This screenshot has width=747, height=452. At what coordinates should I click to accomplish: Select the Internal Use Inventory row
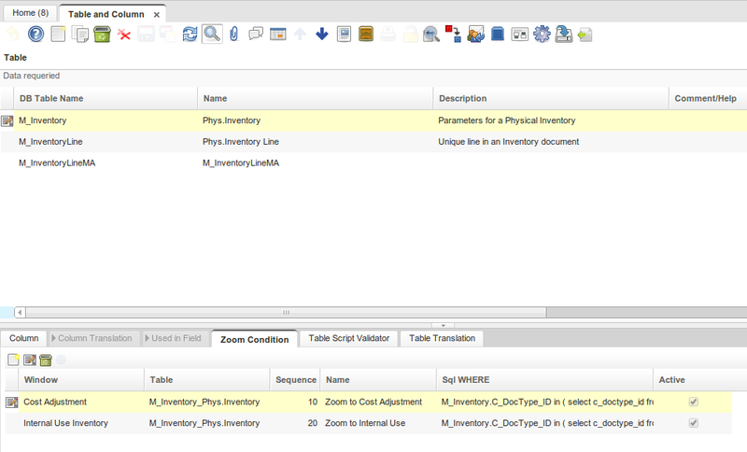coord(65,423)
